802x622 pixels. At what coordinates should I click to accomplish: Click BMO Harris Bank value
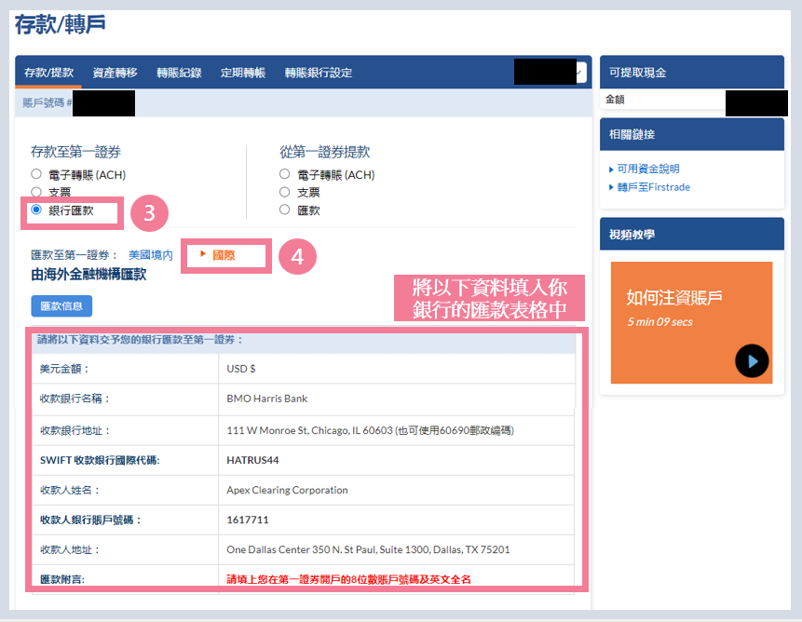(x=267, y=399)
